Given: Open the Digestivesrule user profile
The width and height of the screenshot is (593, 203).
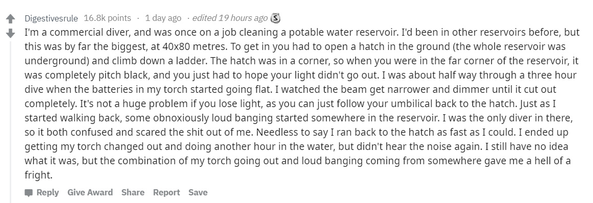Looking at the screenshot, I should (51, 18).
